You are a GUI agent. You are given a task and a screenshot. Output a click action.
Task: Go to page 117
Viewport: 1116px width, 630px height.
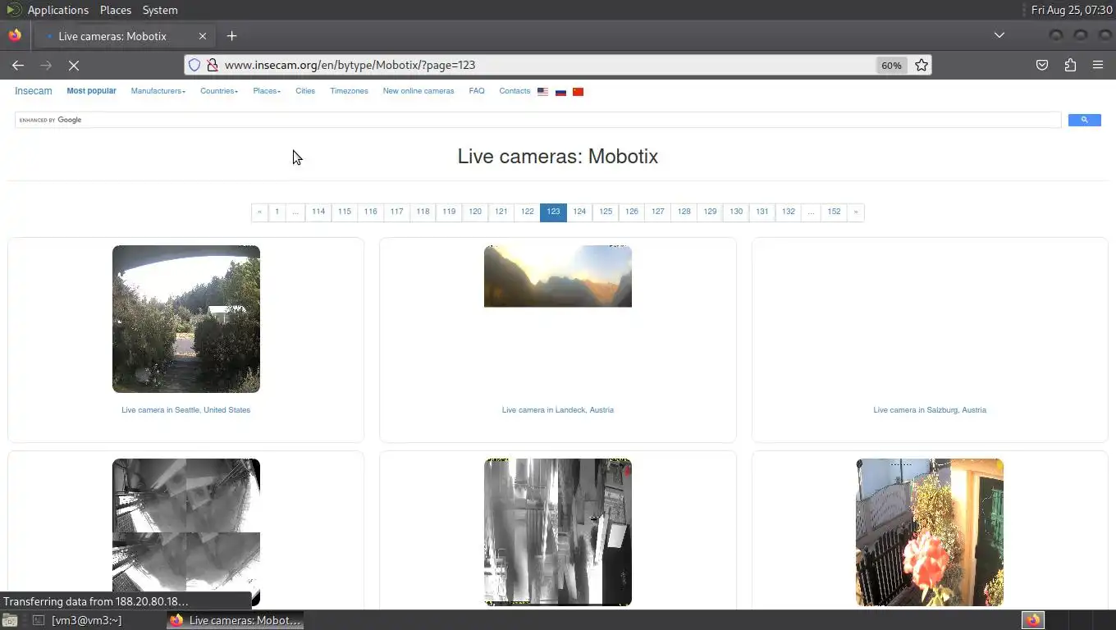click(396, 212)
